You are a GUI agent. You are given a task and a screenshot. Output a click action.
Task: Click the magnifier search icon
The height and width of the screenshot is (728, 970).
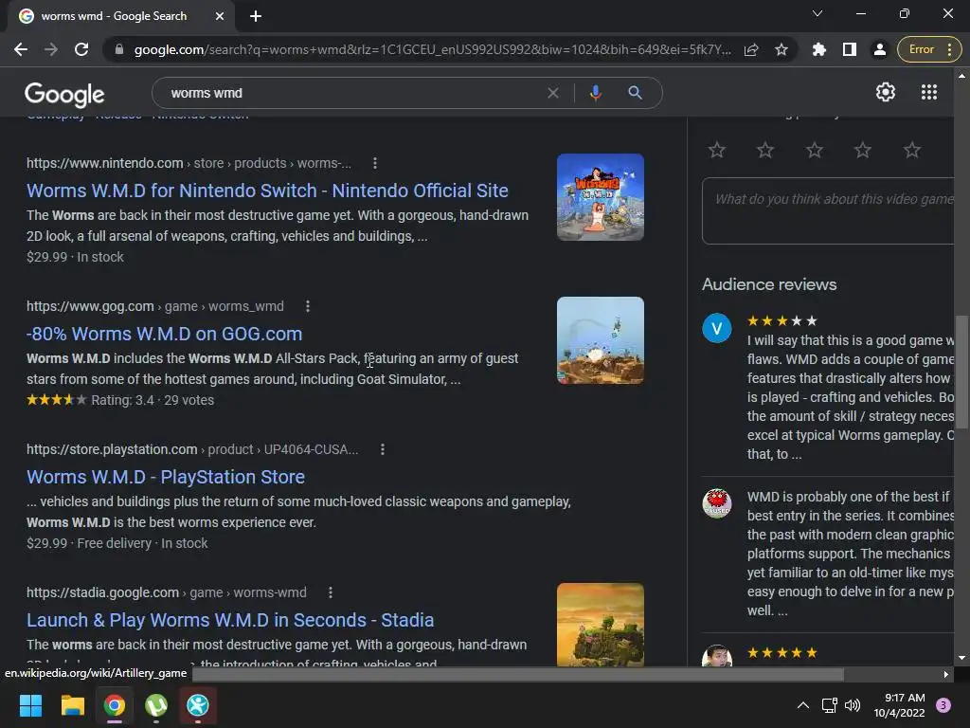point(635,93)
